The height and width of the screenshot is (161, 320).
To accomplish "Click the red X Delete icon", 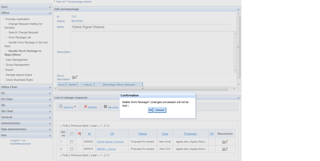I will coord(86,107).
